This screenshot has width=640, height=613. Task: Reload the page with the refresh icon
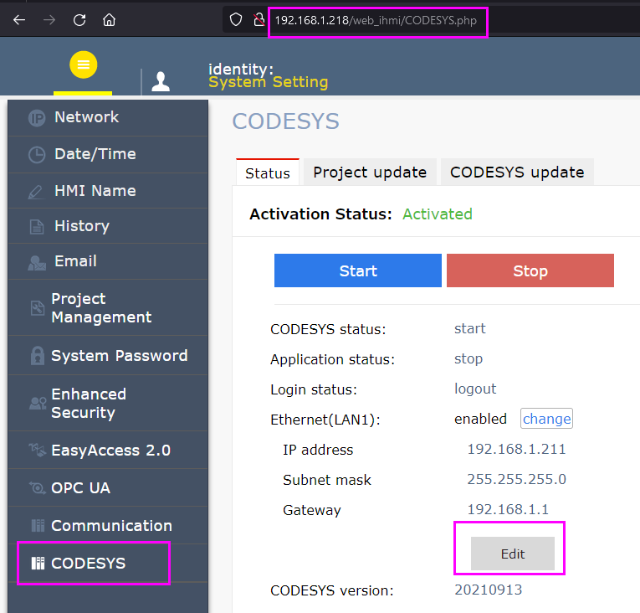79,19
